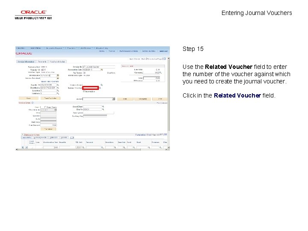The height and width of the screenshot is (231, 308).
Task: Click the Save For Later button
Action: (50, 98)
